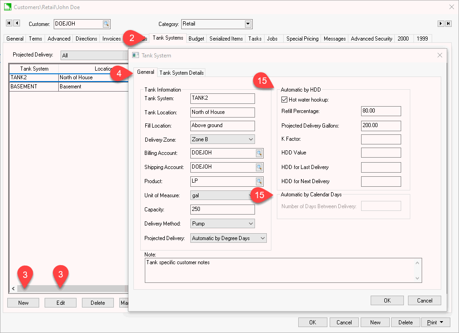
Task: Expand the Delivery Zone dropdown
Action: click(x=250, y=139)
